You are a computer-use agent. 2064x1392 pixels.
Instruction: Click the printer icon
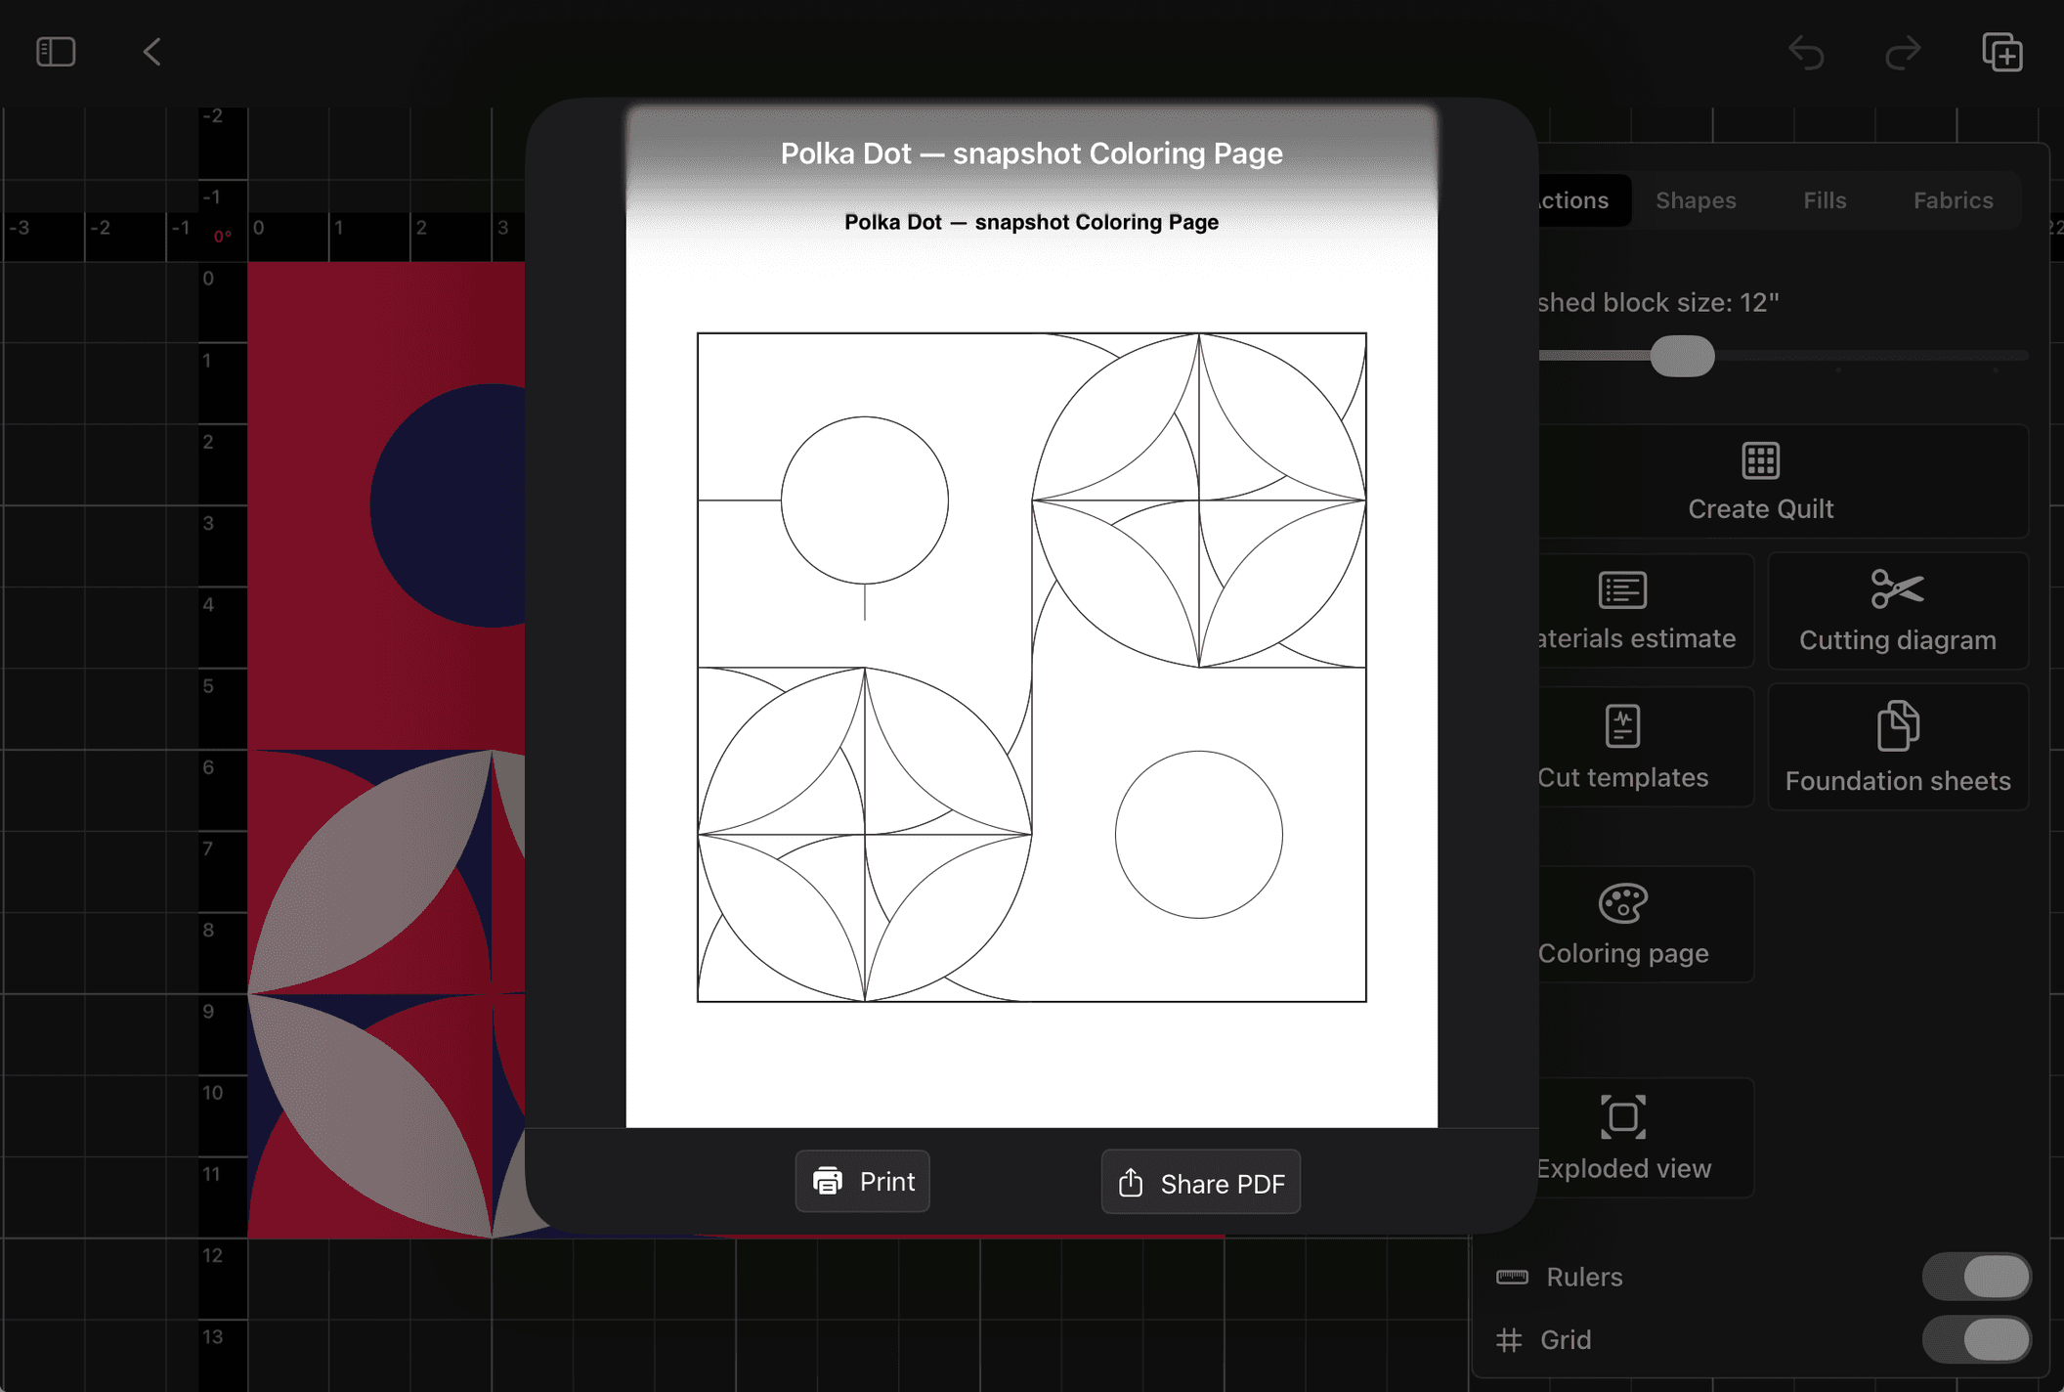point(828,1181)
